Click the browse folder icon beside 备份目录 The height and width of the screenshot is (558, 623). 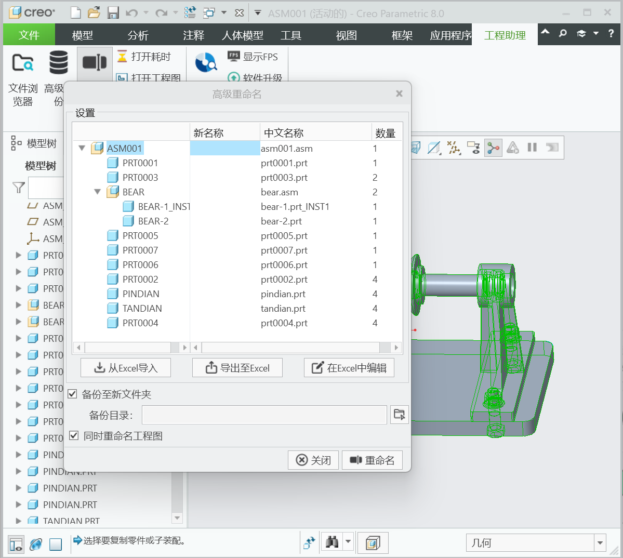399,415
